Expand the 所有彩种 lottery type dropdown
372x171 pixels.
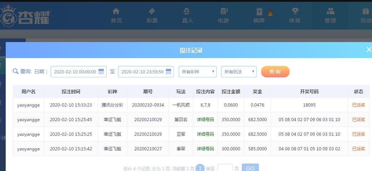198,72
